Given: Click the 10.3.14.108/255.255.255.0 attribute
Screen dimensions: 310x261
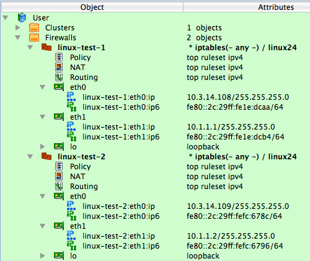Looking at the screenshot, I should click(x=238, y=97).
